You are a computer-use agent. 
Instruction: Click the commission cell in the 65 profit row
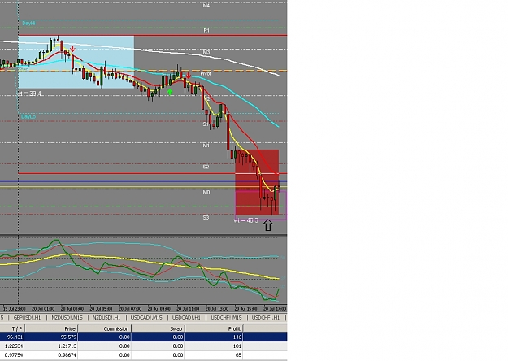point(124,355)
